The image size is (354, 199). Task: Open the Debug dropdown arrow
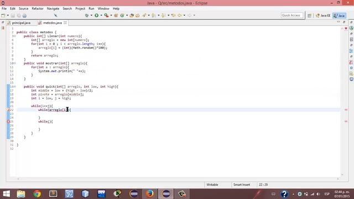(x=91, y=15)
